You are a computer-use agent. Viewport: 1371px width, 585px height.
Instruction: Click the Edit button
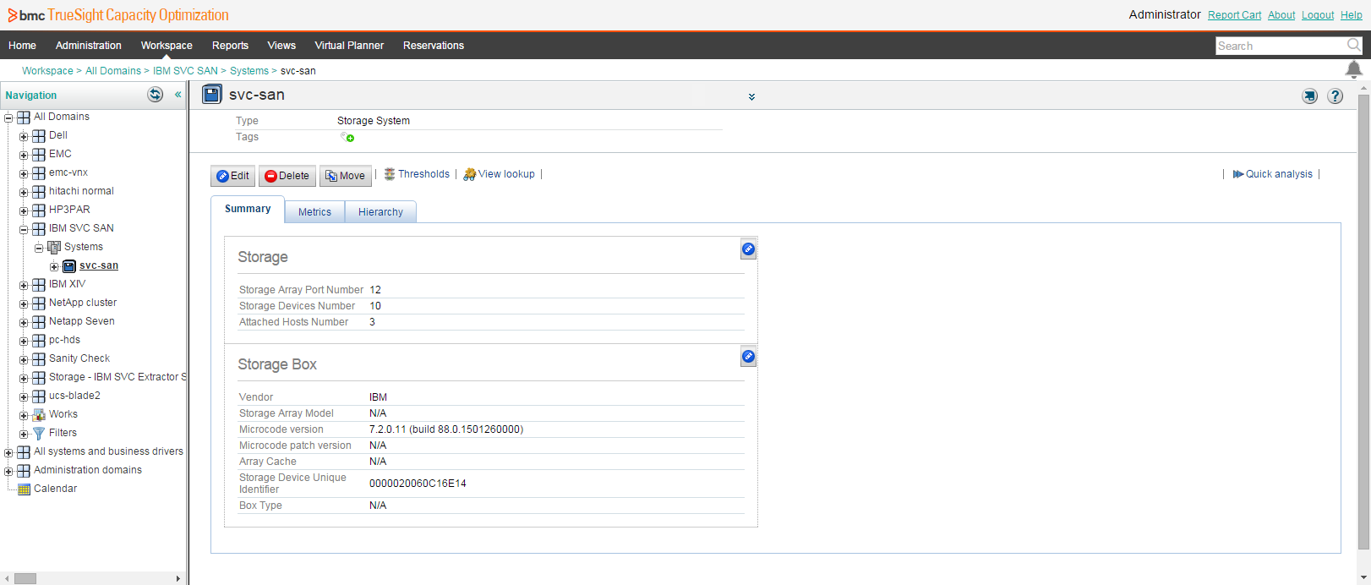click(x=232, y=176)
